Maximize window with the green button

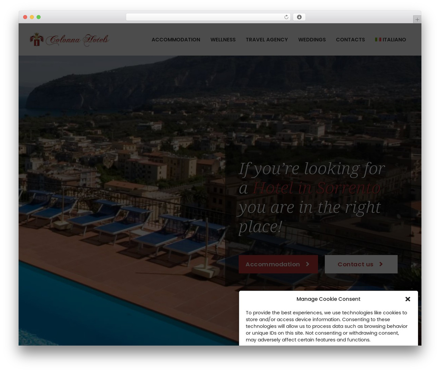pyautogui.click(x=38, y=17)
